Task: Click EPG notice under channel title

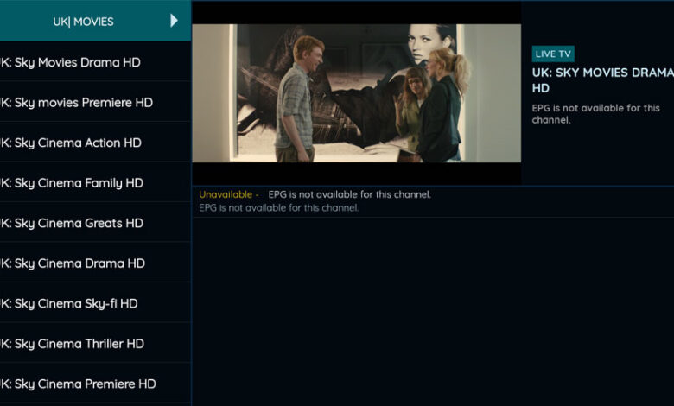Action: 595,114
